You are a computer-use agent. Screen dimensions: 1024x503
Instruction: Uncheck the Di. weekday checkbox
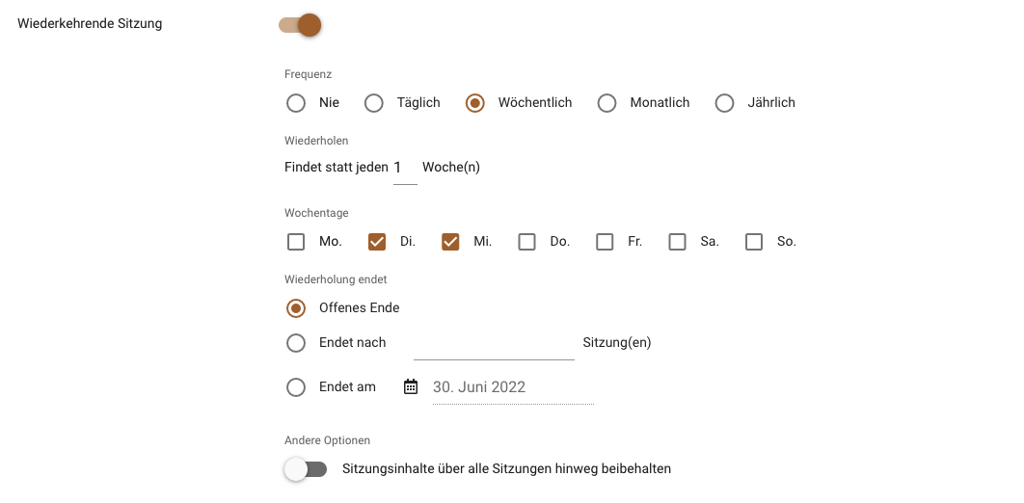tap(377, 242)
